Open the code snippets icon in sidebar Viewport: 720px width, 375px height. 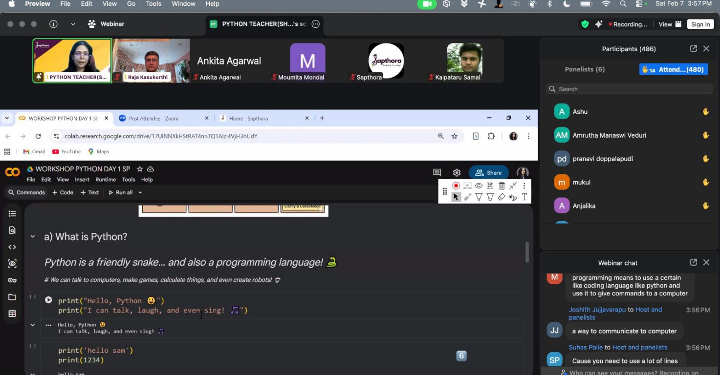pyautogui.click(x=12, y=247)
